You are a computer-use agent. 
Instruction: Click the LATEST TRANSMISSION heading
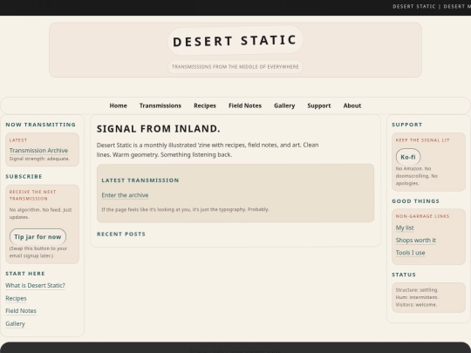(x=140, y=180)
